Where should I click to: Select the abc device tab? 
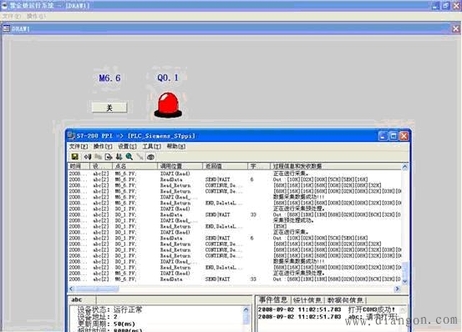(77, 299)
